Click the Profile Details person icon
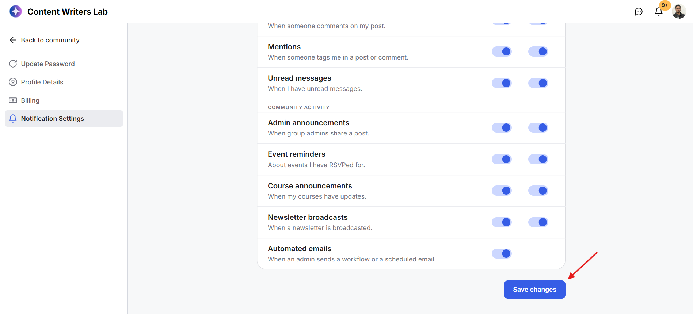The image size is (693, 314). tap(13, 82)
